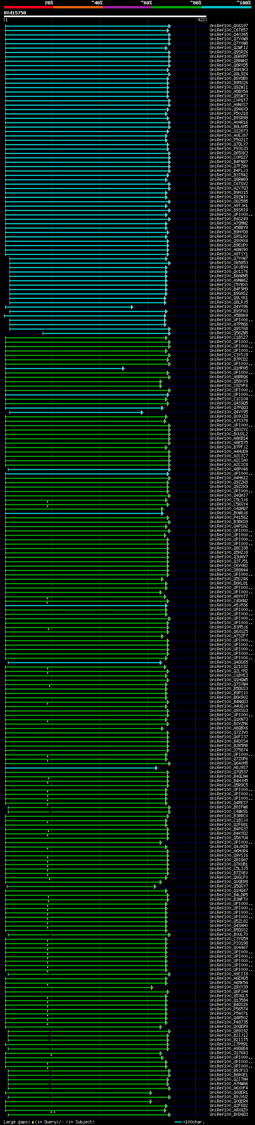Open hit UniRef100_Q40345
This screenshot has height=1125, width=255.
[229, 34]
